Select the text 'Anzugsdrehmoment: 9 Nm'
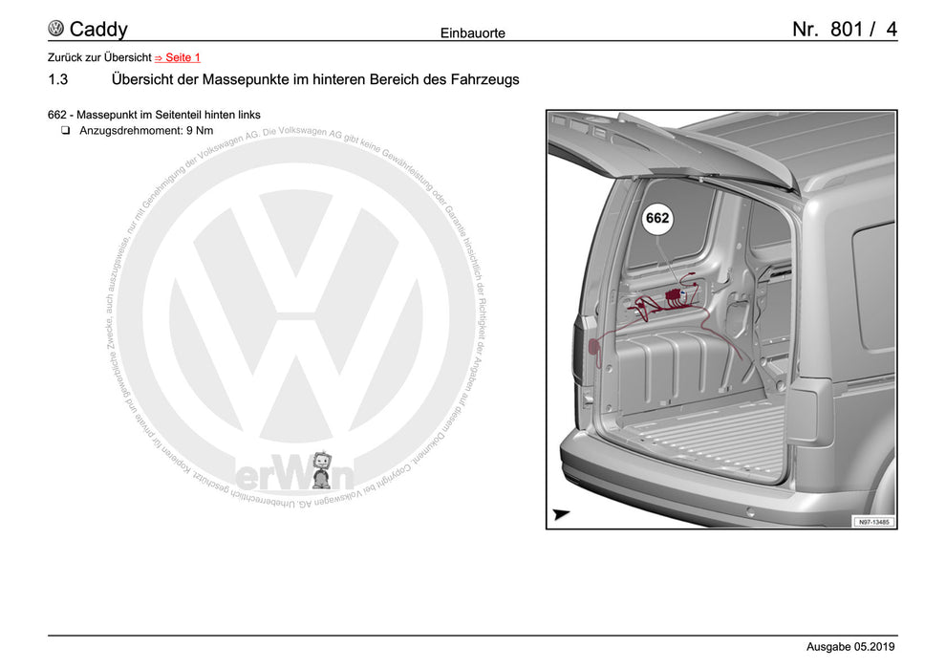 point(146,130)
